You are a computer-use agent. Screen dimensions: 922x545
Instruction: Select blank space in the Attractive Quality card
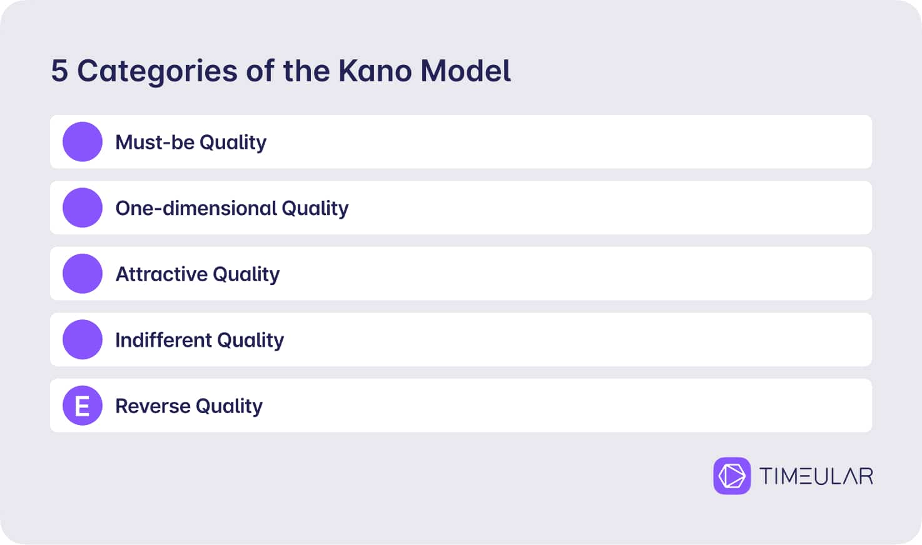[x=563, y=274]
